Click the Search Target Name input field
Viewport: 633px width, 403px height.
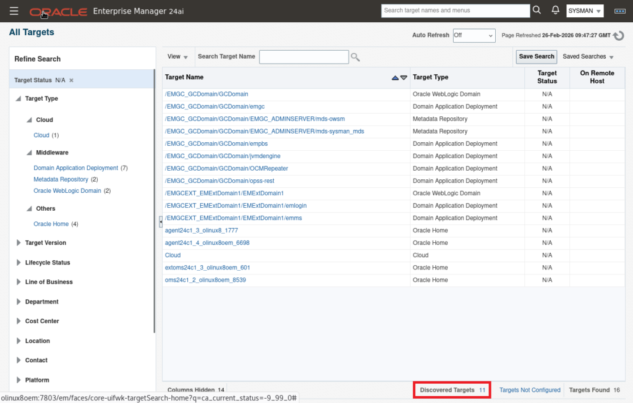(x=304, y=57)
